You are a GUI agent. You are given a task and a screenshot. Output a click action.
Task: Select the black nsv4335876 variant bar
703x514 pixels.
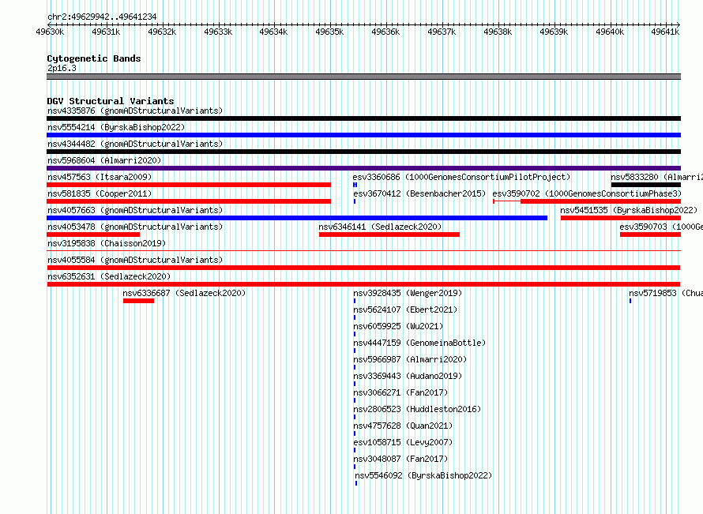tap(363, 118)
